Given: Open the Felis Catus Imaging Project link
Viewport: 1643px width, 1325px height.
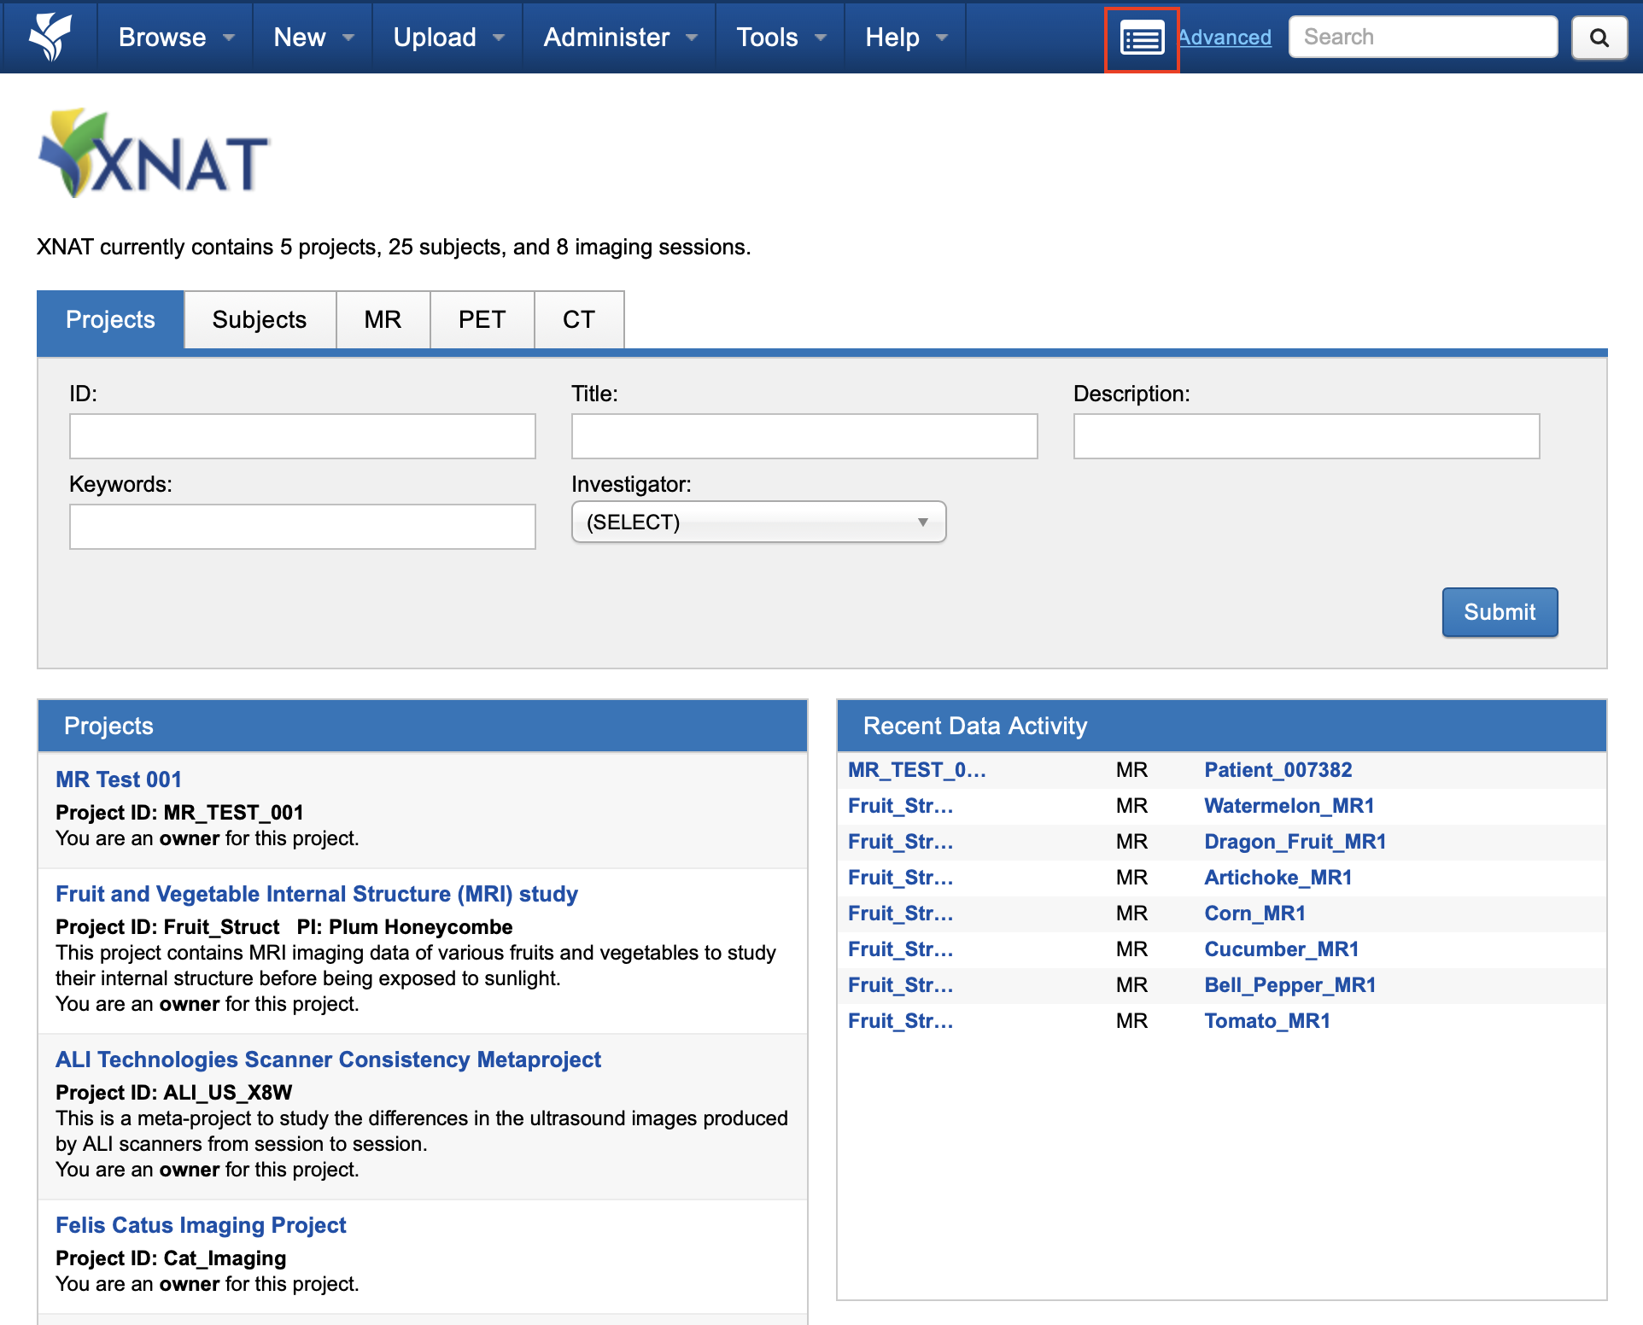Looking at the screenshot, I should click(x=201, y=1225).
